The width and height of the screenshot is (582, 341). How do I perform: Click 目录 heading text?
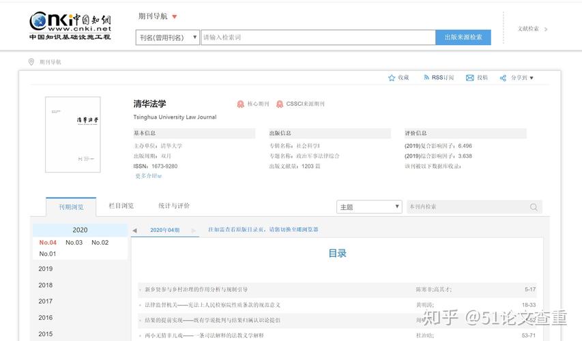(x=338, y=254)
